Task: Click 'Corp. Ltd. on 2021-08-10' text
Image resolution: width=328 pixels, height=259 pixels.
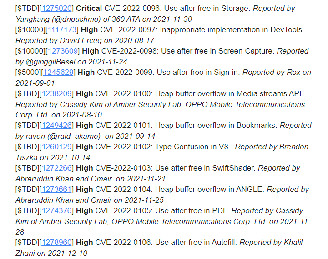Action: [59, 115]
